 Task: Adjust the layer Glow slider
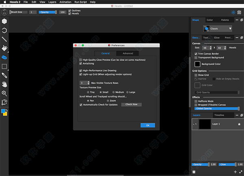[x=227, y=165]
